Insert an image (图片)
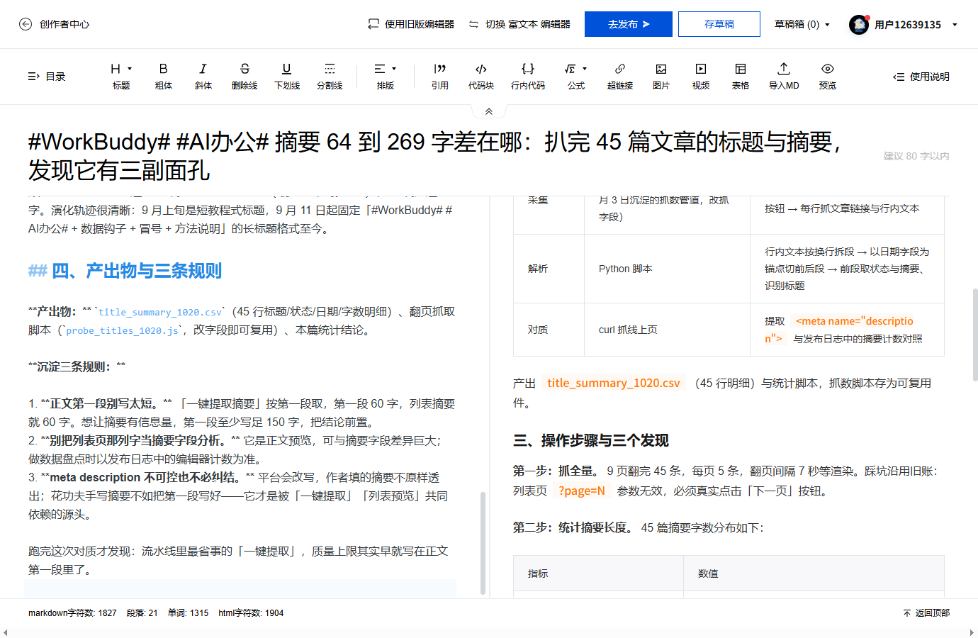This screenshot has width=978, height=638. [x=661, y=76]
